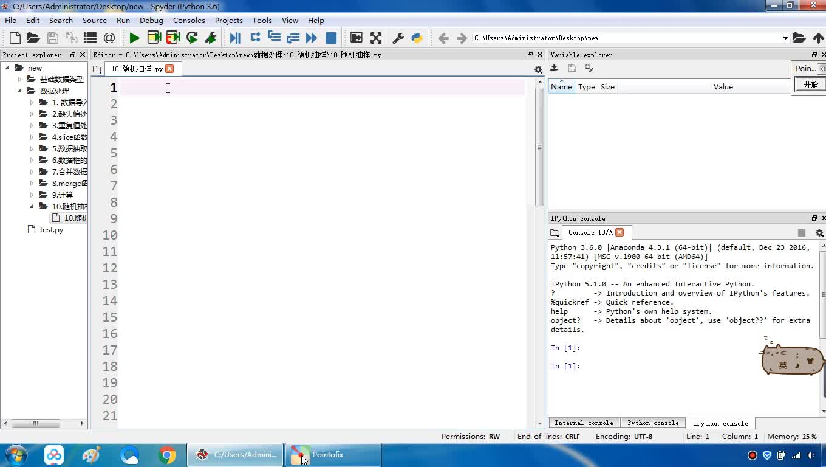The image size is (826, 467).
Task: Toggle fullscreen mode from the toolbar
Action: tap(376, 38)
